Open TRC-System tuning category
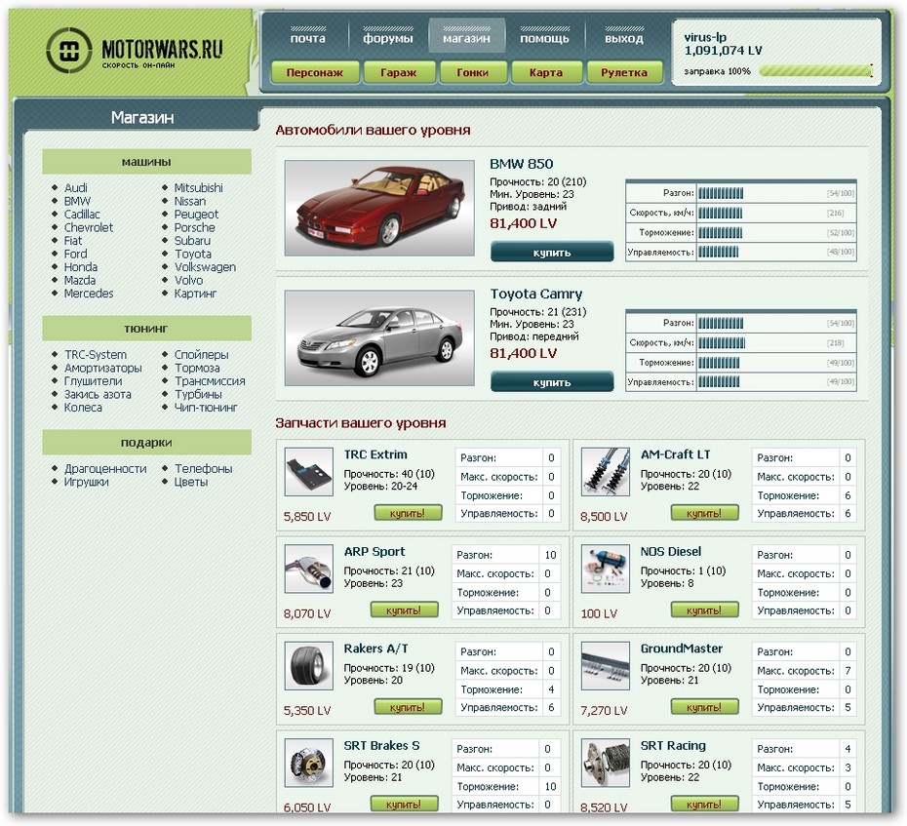 [96, 355]
